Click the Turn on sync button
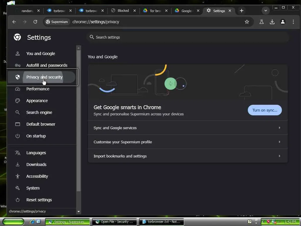This screenshot has height=226, width=301. (x=265, y=110)
